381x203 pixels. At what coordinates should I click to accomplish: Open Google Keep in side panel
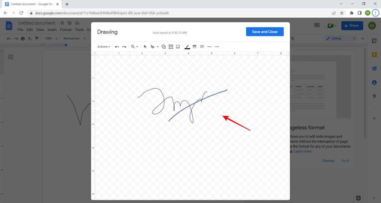coord(374,55)
